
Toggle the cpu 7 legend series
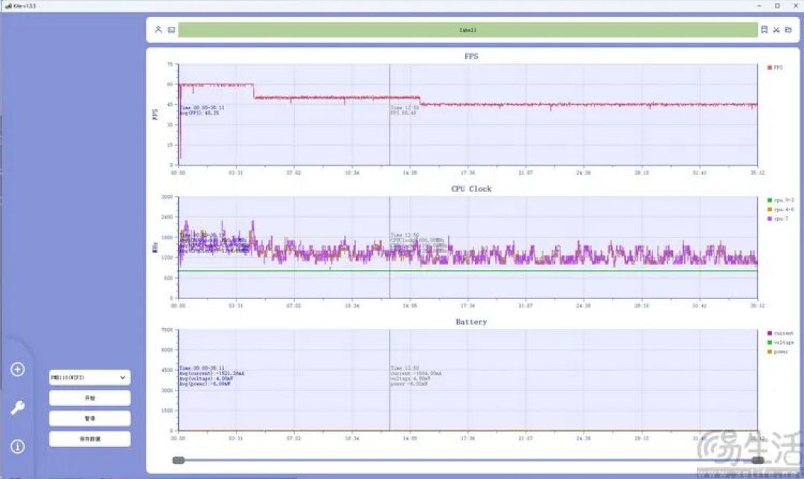pos(778,219)
